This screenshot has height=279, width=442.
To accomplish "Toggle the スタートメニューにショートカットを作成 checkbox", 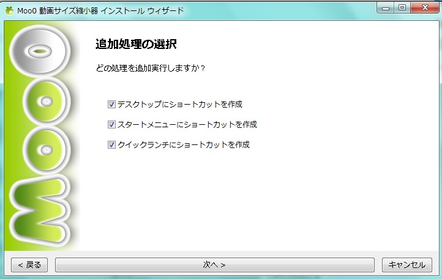I will tap(111, 124).
